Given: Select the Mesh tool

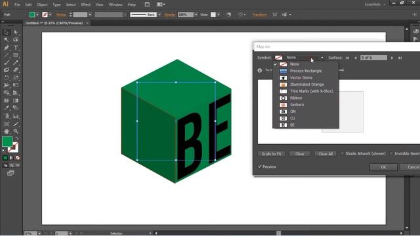Looking at the screenshot, I should pos(7,100).
